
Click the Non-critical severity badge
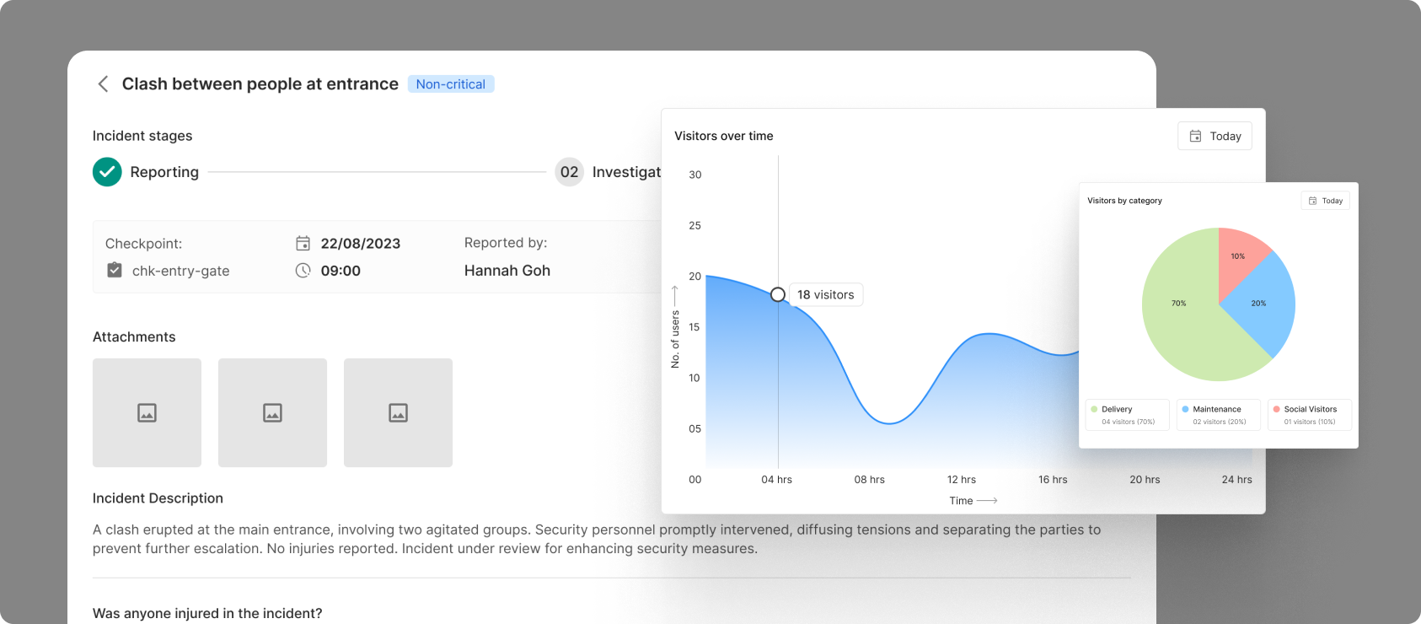pos(451,84)
